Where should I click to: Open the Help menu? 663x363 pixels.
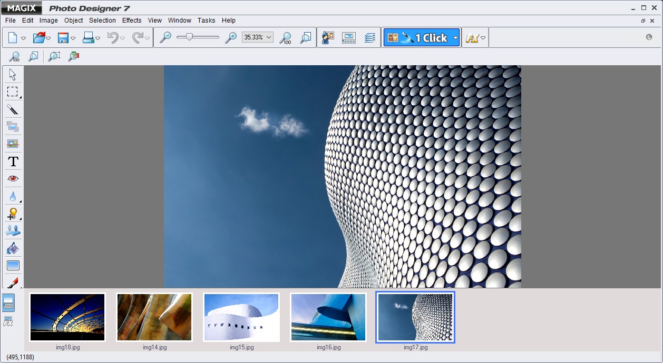tap(229, 21)
